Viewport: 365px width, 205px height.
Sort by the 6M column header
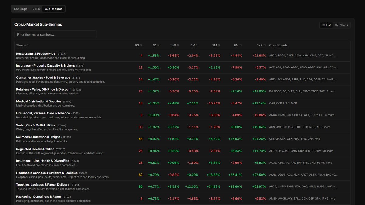pyautogui.click(x=238, y=45)
